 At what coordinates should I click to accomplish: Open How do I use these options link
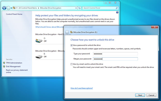[x=82, y=88]
